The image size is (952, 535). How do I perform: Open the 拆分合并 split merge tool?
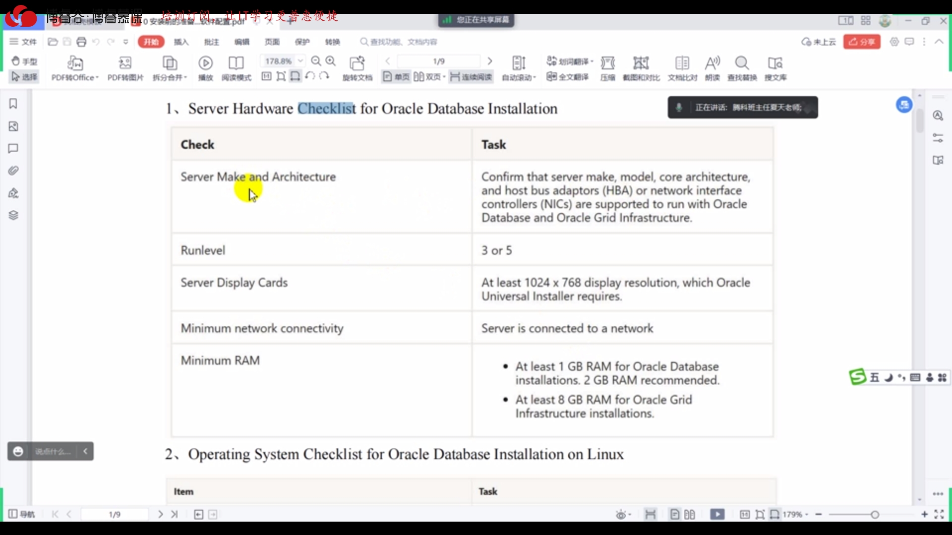[x=170, y=68]
